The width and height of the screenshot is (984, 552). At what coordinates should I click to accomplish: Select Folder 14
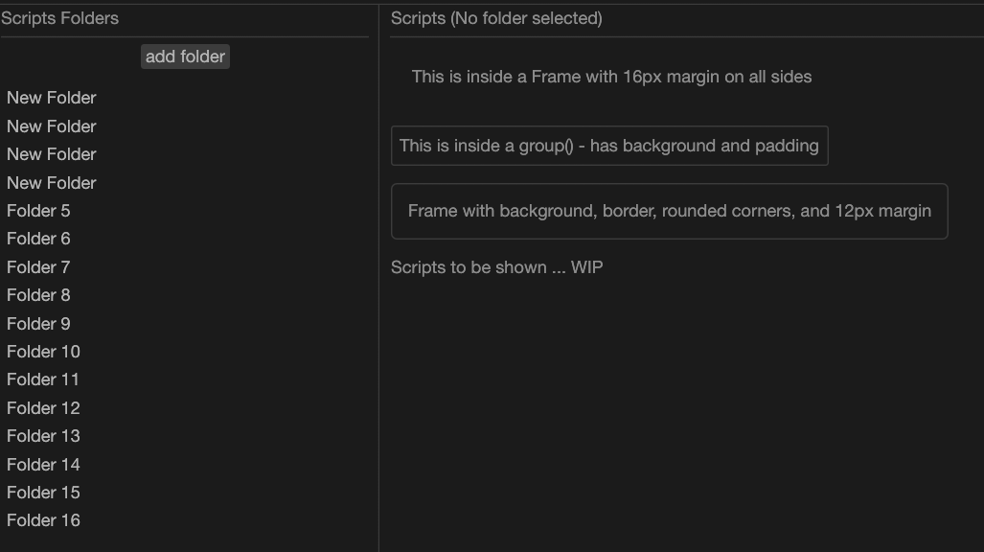pyautogui.click(x=43, y=465)
